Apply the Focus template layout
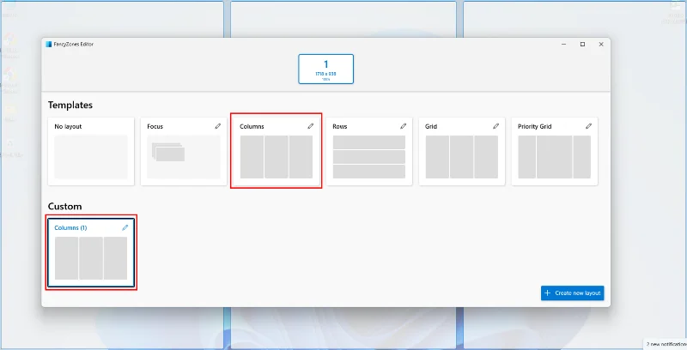687x350 pixels. click(183, 156)
